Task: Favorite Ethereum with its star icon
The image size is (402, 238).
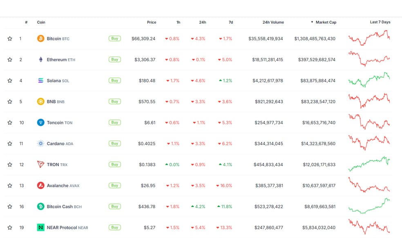Action: coord(10,59)
